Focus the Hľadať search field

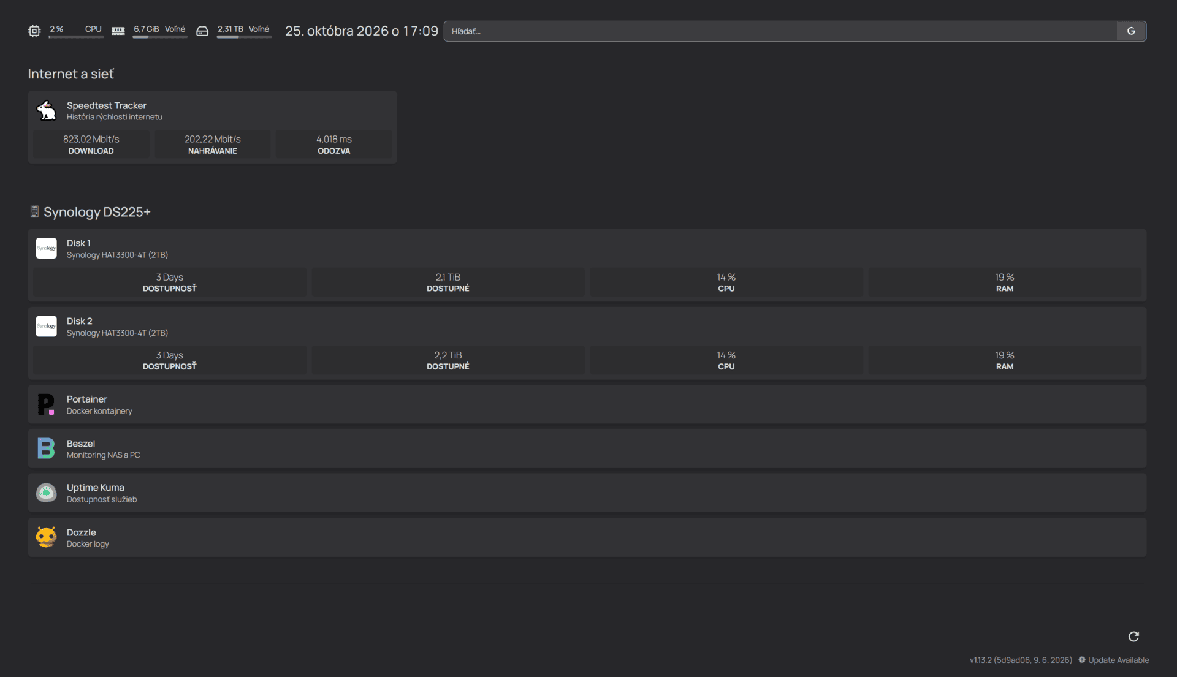tap(780, 31)
